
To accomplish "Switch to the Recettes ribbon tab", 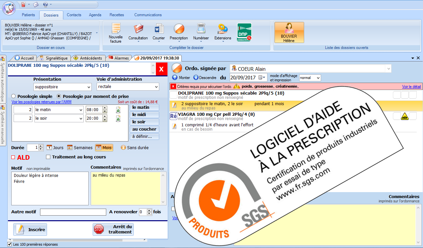I will pyautogui.click(x=117, y=15).
